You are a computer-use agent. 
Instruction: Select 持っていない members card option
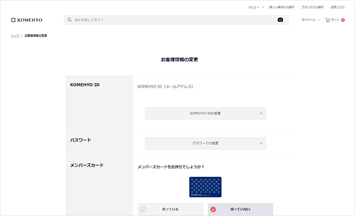pos(240,209)
